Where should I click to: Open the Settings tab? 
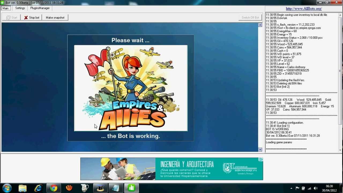pyautogui.click(x=20, y=8)
